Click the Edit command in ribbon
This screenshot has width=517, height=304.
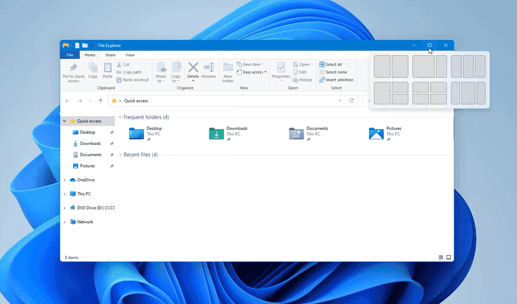(300, 72)
